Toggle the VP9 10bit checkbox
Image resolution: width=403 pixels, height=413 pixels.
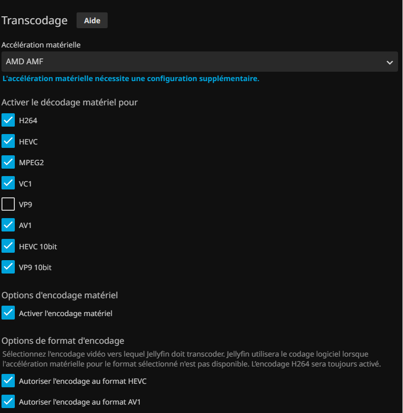pyautogui.click(x=8, y=268)
